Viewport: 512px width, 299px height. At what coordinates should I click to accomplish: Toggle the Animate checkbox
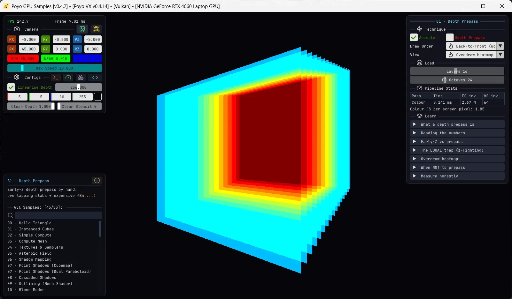coord(414,37)
